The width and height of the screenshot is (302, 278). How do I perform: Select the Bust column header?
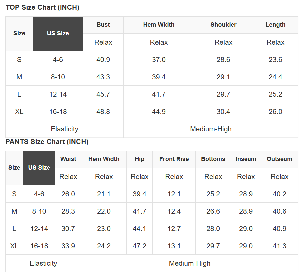pyautogui.click(x=103, y=25)
